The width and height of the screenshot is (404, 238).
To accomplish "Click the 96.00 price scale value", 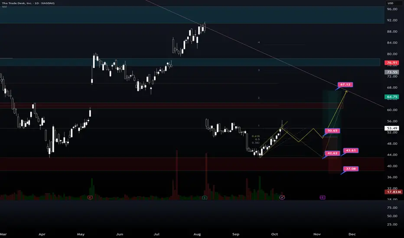I will [392, 9].
